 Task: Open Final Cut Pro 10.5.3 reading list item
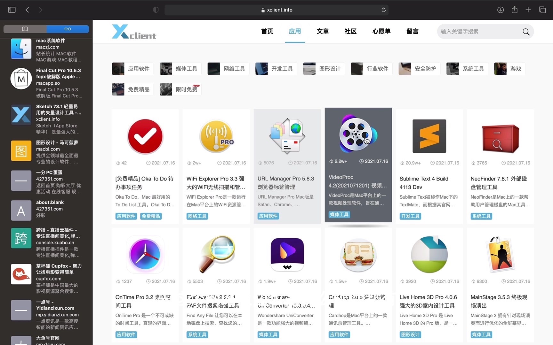pos(46,83)
